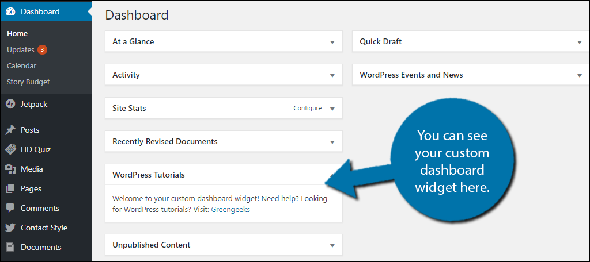This screenshot has height=262, width=590.
Task: Click the Configure link in Site Stats
Action: tap(308, 108)
